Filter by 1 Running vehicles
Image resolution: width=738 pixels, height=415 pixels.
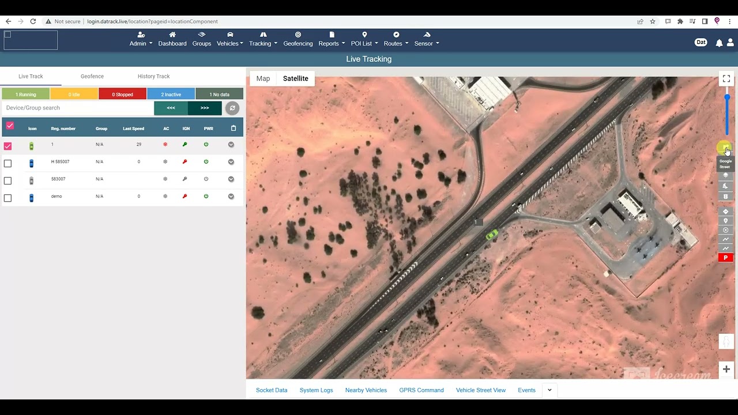click(25, 94)
